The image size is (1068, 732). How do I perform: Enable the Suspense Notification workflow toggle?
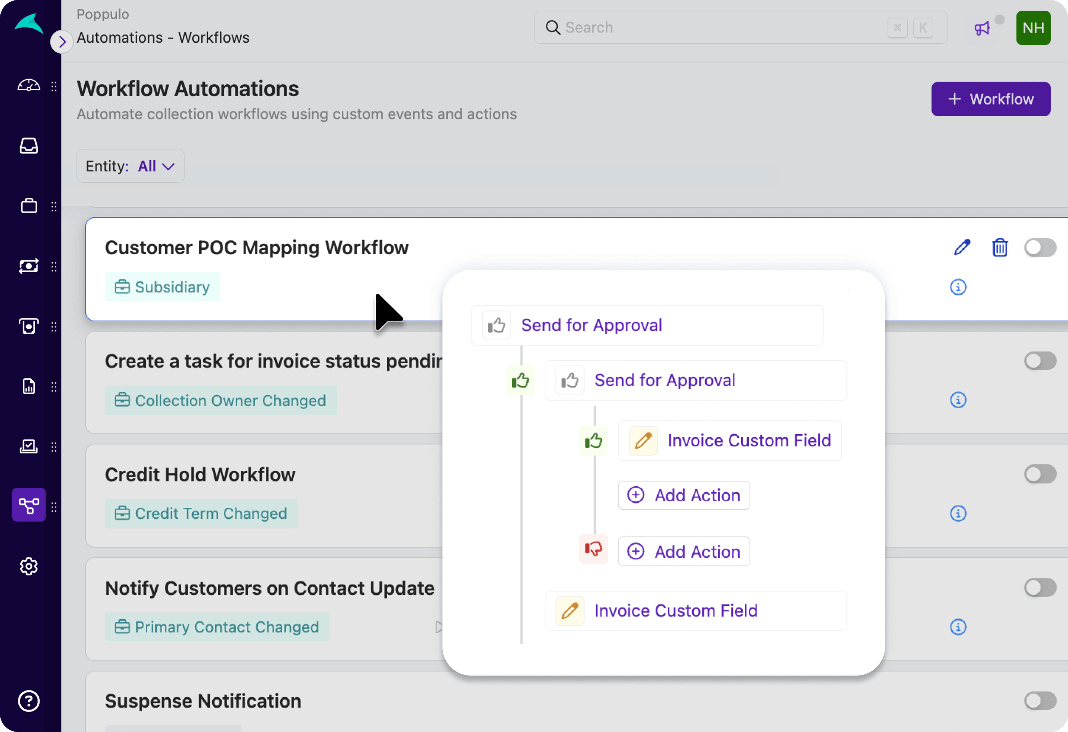(x=1039, y=700)
